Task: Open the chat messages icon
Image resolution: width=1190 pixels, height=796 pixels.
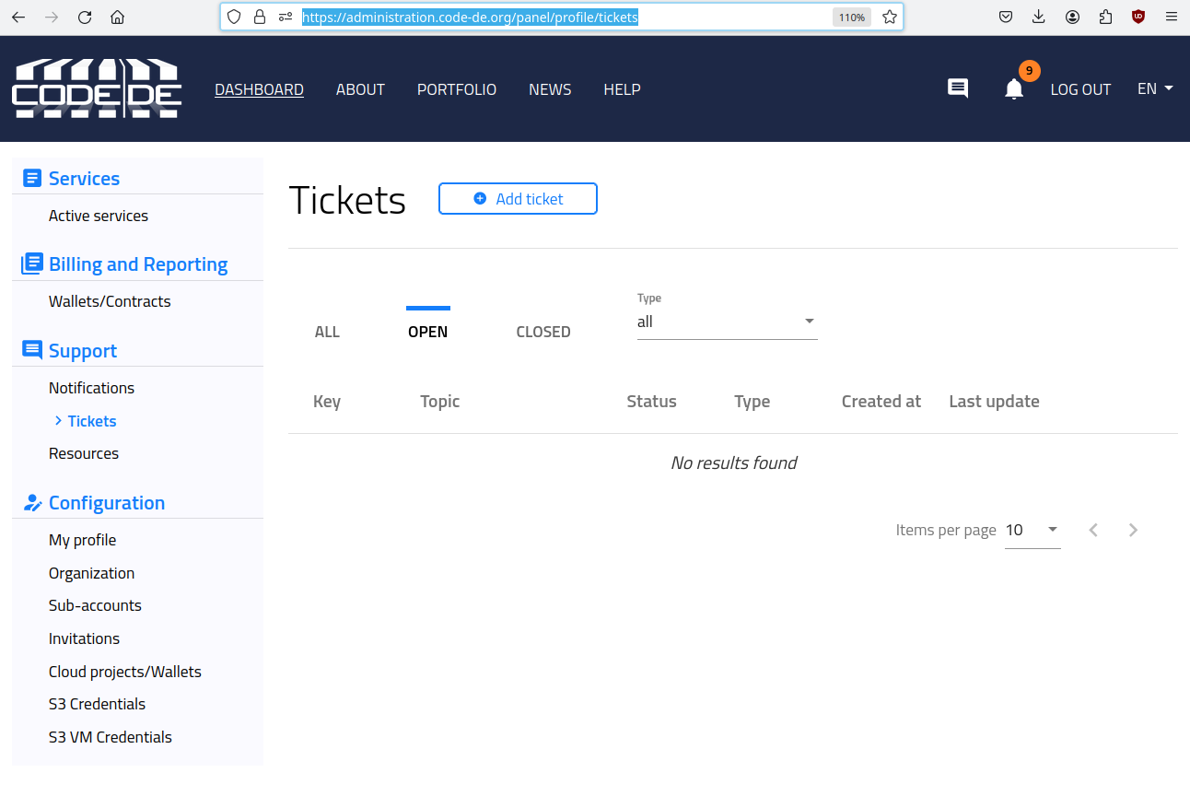Action: click(958, 88)
